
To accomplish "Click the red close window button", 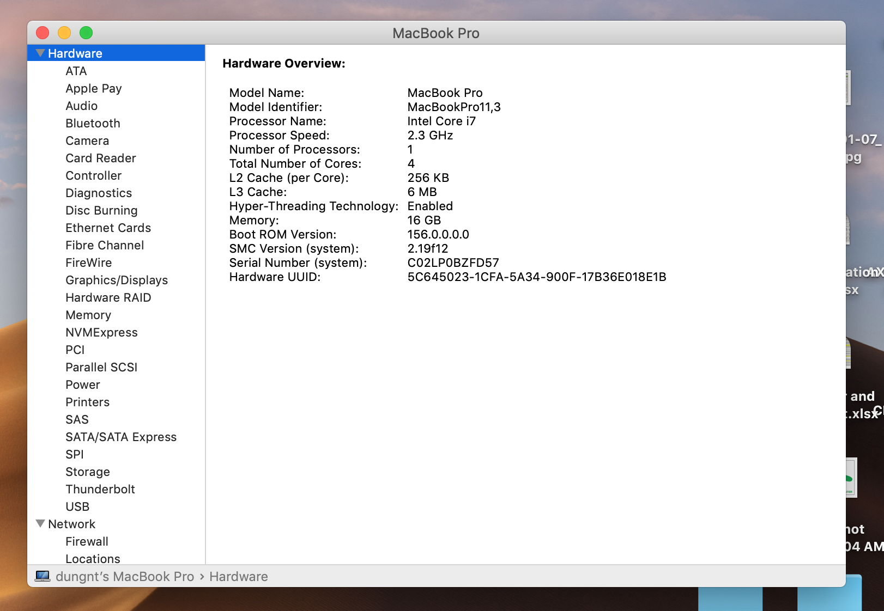I will [x=43, y=33].
